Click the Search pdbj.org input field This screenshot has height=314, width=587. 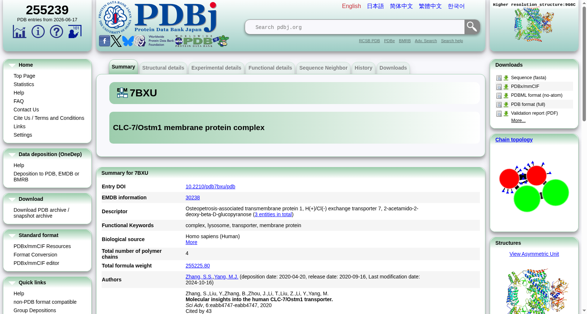tap(355, 27)
